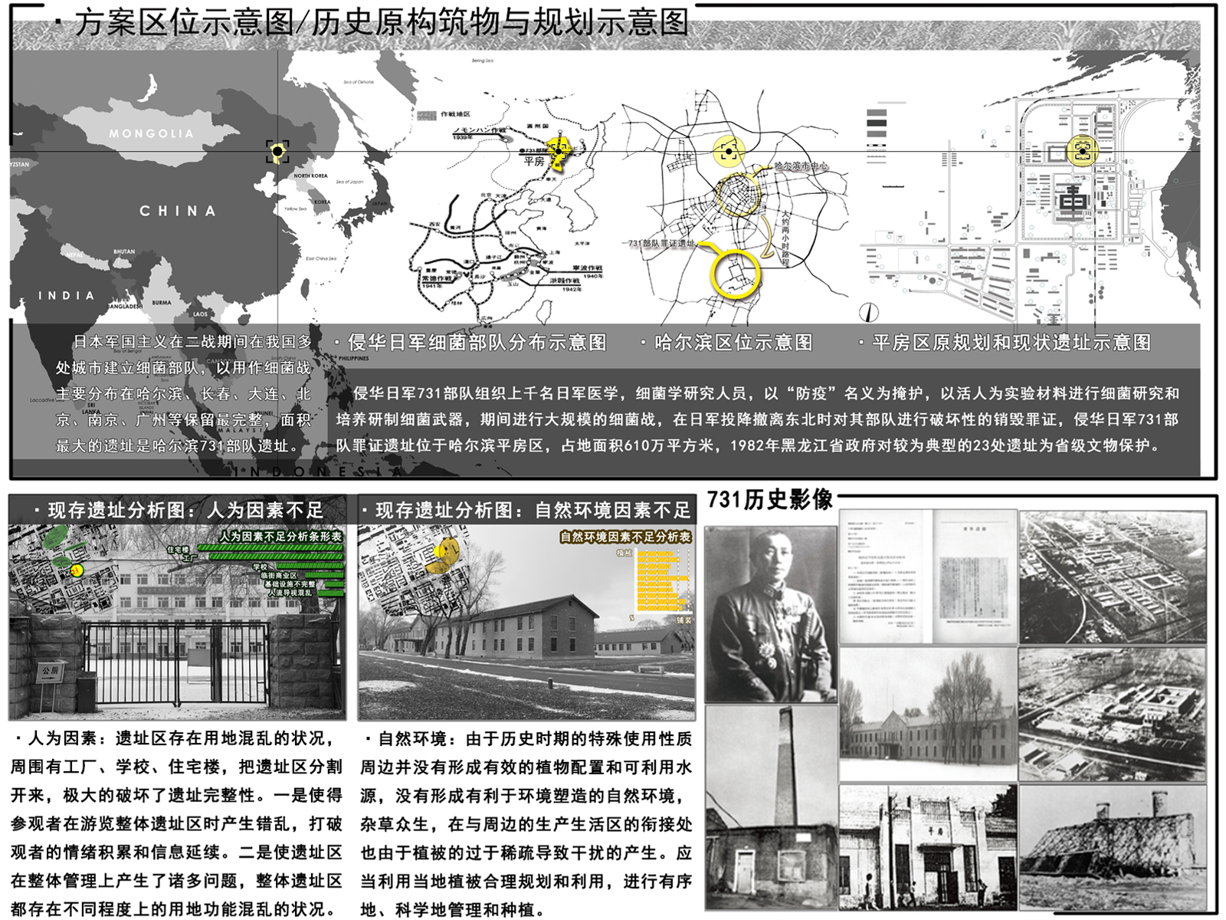Image resolution: width=1226 pixels, height=920 pixels.
Task: Click the vertical 大约两小时路程 text
Action: (785, 238)
